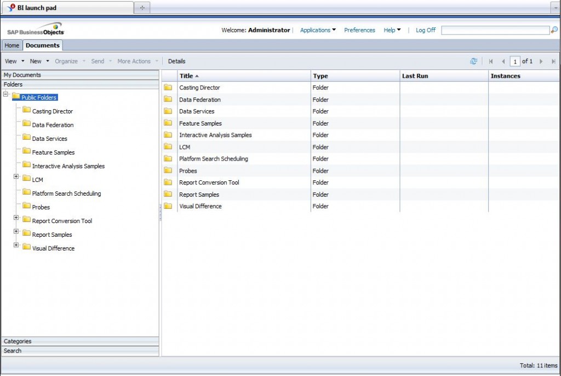Click the Probes tree folder icon
Screen dimensions: 561x376
26,206
